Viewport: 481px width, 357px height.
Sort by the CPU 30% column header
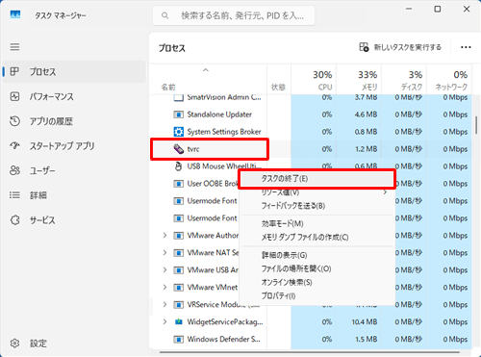click(x=314, y=80)
